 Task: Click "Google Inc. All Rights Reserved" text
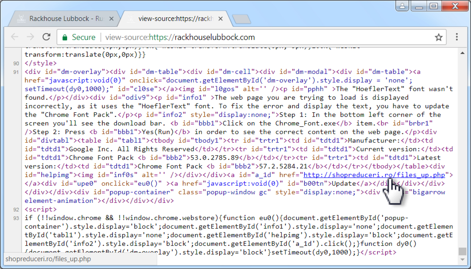click(132, 149)
